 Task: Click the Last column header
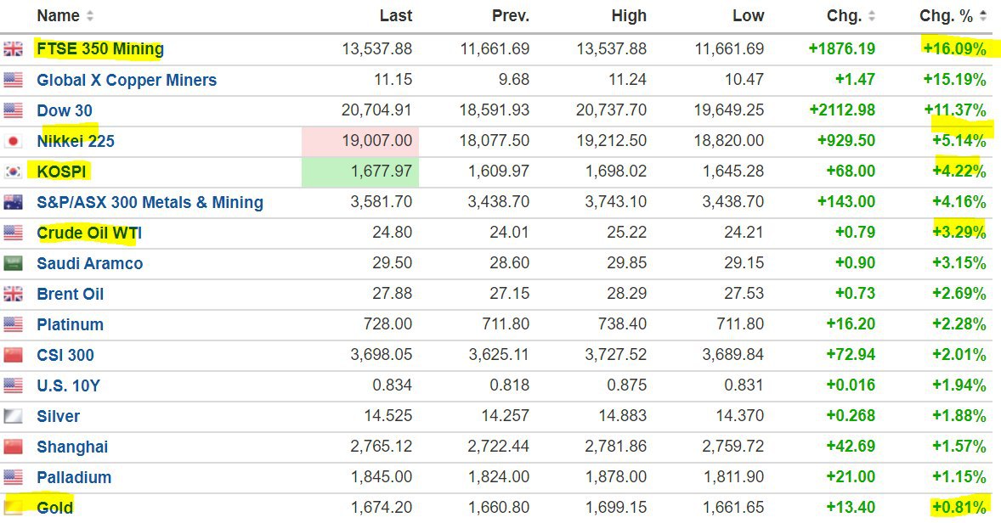click(396, 16)
